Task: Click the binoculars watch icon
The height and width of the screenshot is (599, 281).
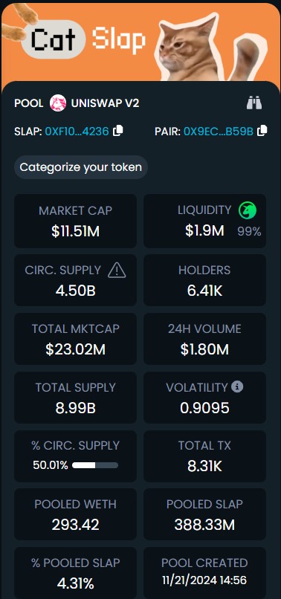Action: (x=254, y=103)
